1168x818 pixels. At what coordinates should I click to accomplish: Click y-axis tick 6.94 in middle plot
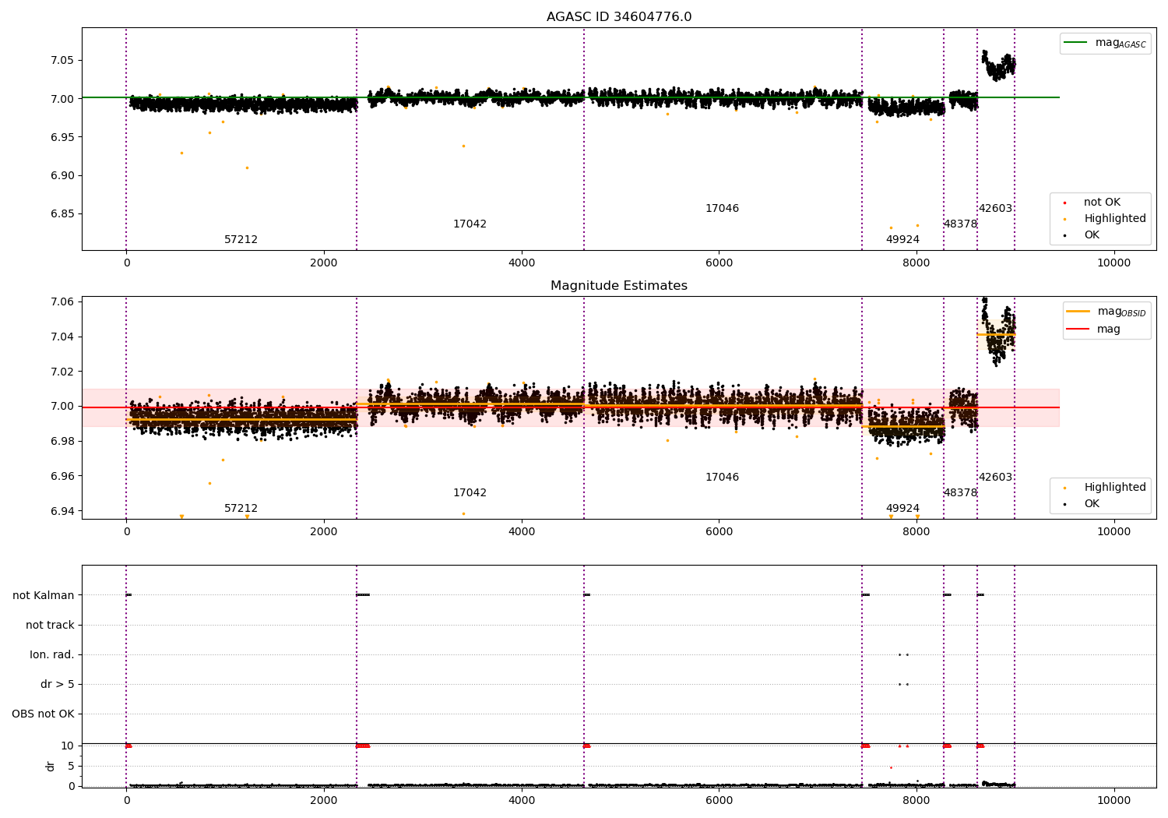pyautogui.click(x=62, y=512)
